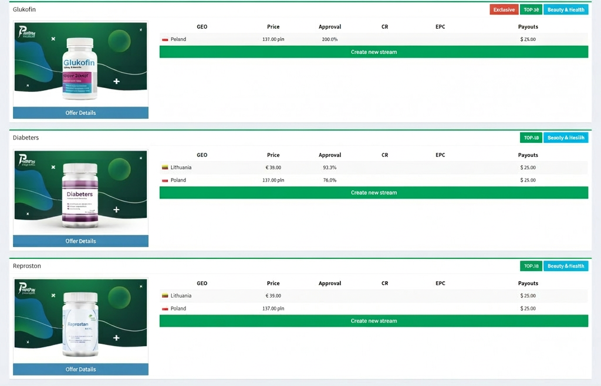Create new stream for Glukofin offer
This screenshot has width=601, height=386.
374,52
